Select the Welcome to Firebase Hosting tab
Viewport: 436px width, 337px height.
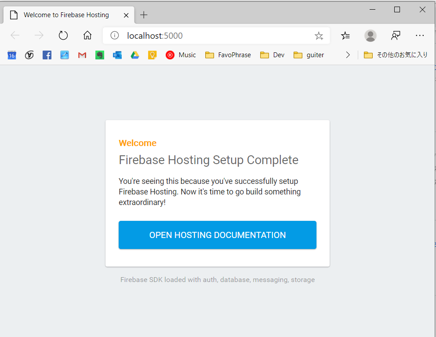[66, 15]
